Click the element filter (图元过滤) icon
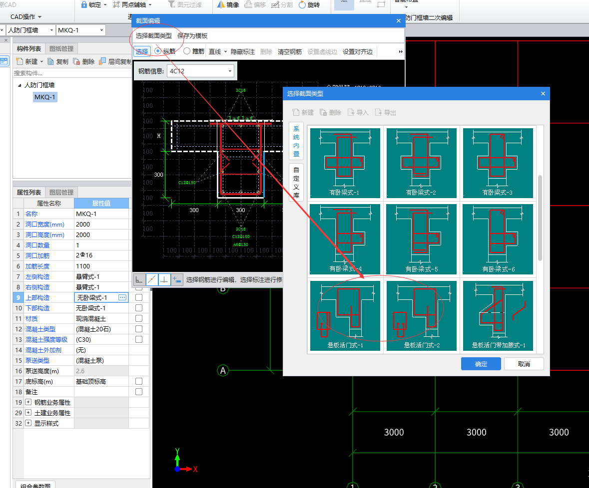This screenshot has width=589, height=488. coord(171,4)
